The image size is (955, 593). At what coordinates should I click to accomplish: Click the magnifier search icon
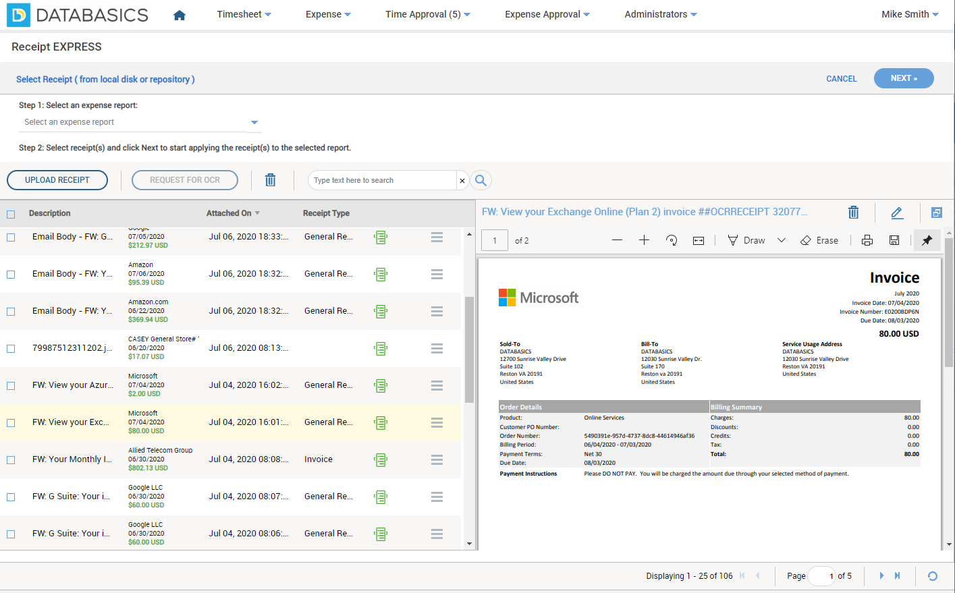(x=481, y=180)
